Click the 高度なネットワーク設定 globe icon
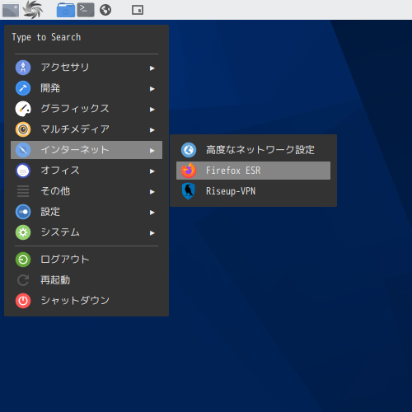The width and height of the screenshot is (412, 412). (x=189, y=150)
